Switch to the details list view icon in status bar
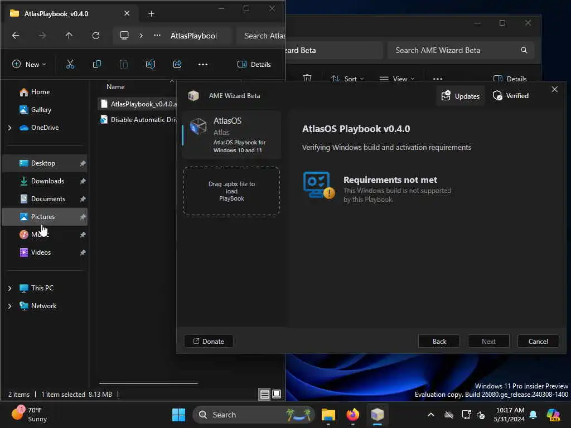Image resolution: width=571 pixels, height=428 pixels. tap(265, 394)
